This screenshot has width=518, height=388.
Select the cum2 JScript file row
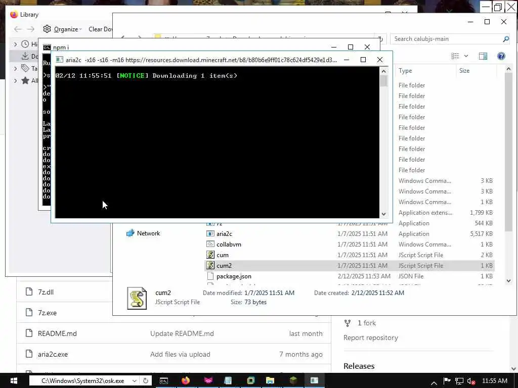coord(350,265)
